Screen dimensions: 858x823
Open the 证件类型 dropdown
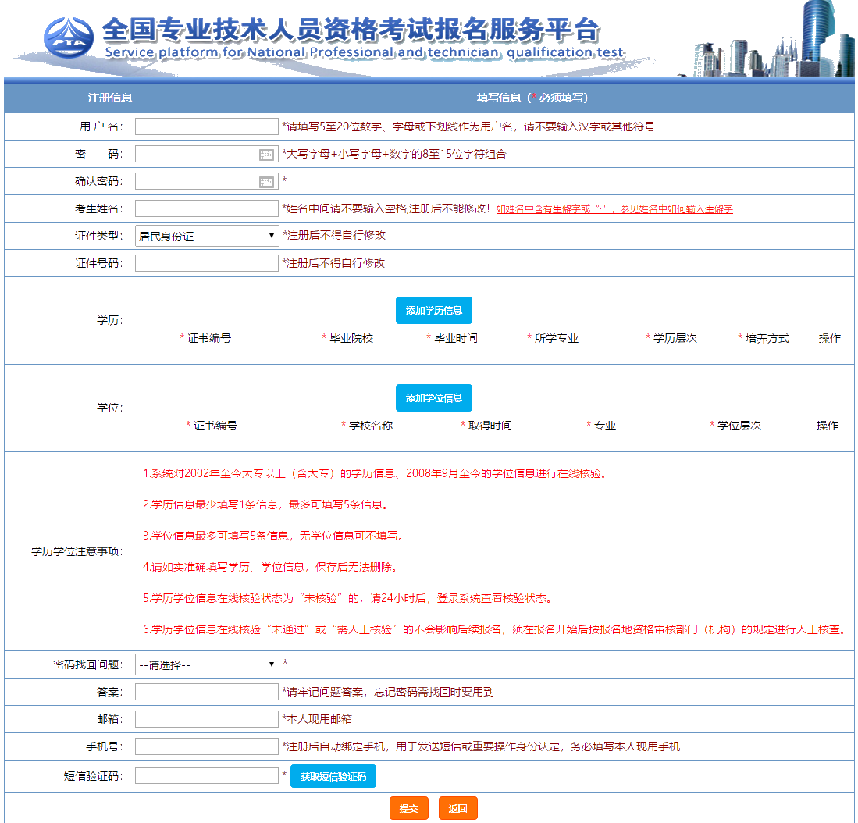207,236
